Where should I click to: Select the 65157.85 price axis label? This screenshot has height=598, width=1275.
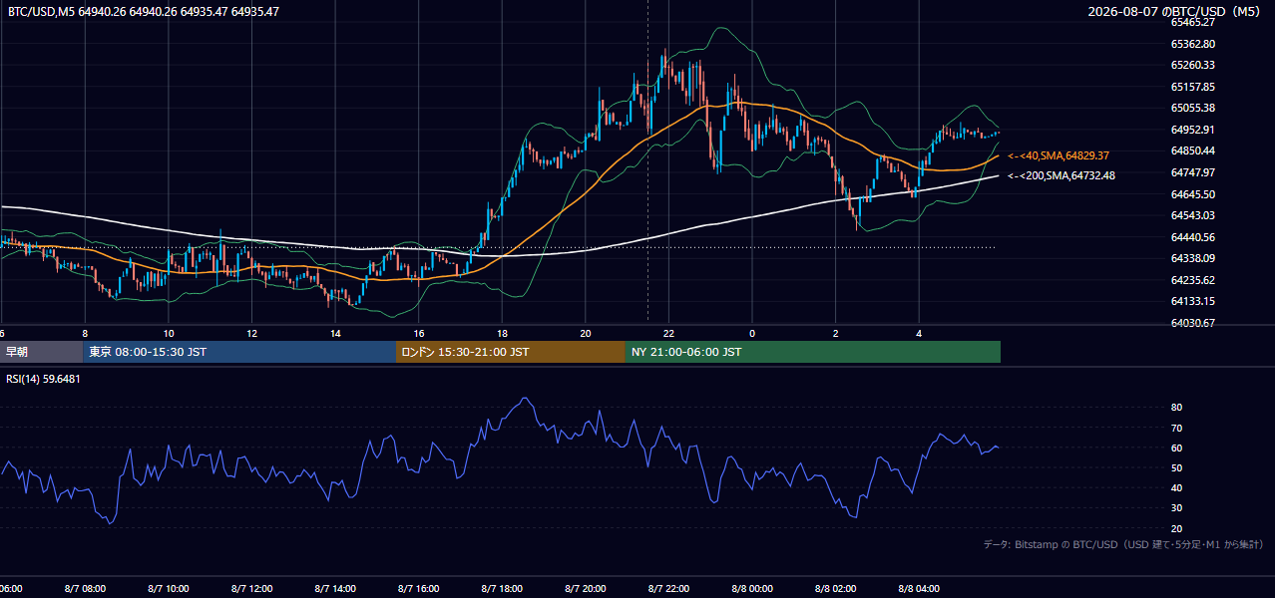(1192, 87)
